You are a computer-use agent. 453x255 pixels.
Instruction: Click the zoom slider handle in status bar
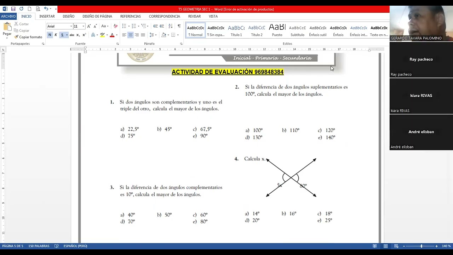(421, 246)
